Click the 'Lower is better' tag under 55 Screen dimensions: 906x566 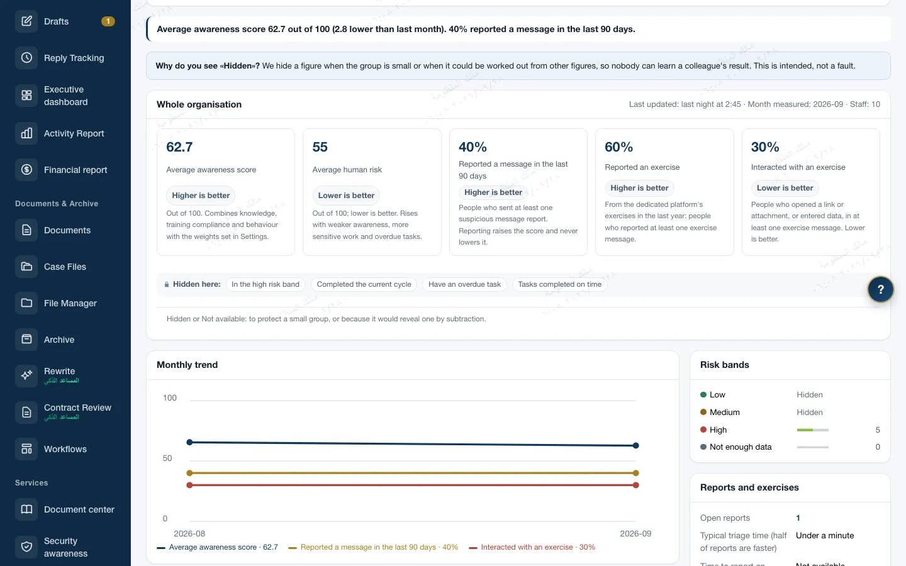pos(346,196)
